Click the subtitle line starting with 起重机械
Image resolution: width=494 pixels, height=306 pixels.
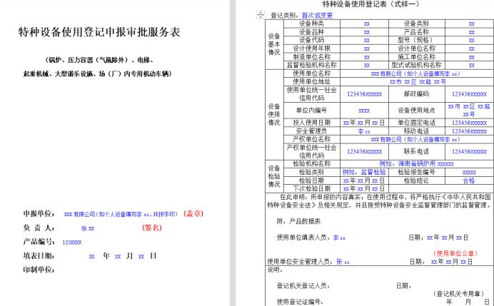click(x=98, y=73)
